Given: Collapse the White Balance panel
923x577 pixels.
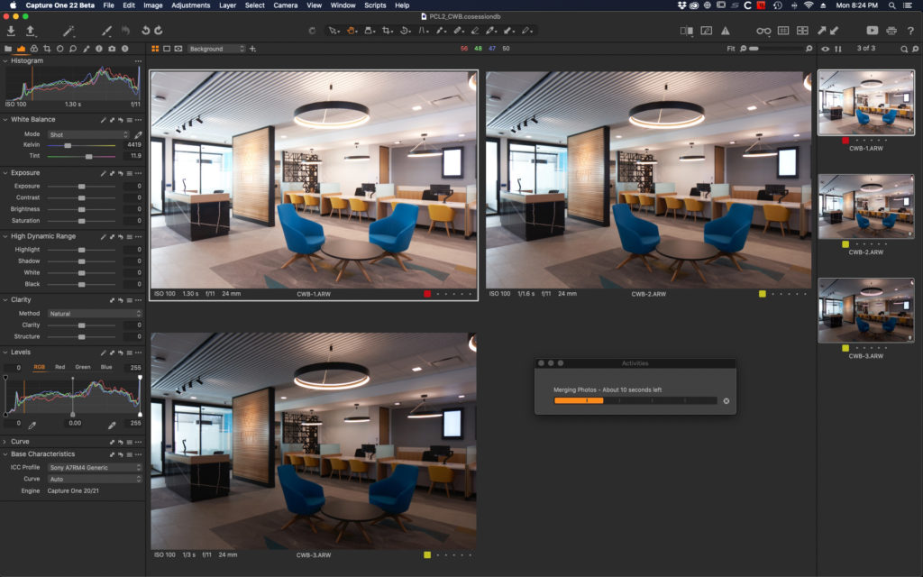Looking at the screenshot, I should [x=5, y=120].
